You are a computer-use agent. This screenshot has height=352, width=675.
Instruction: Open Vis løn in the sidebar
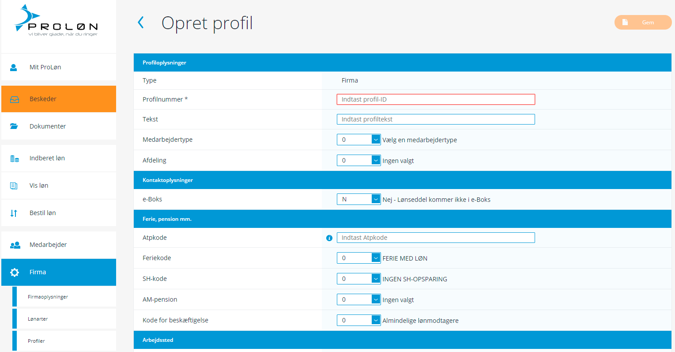pos(39,185)
